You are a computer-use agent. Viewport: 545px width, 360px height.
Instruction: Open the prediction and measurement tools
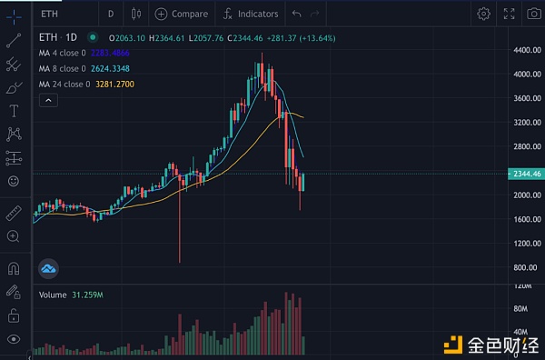14,158
